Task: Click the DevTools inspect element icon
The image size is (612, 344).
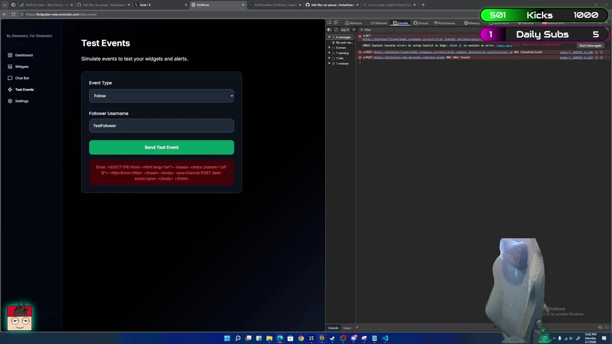Action: [x=329, y=22]
